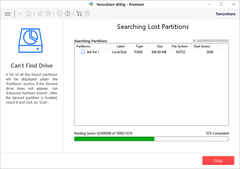Click the FIXED type cell
The width and height of the screenshot is (240, 169).
pyautogui.click(x=138, y=52)
